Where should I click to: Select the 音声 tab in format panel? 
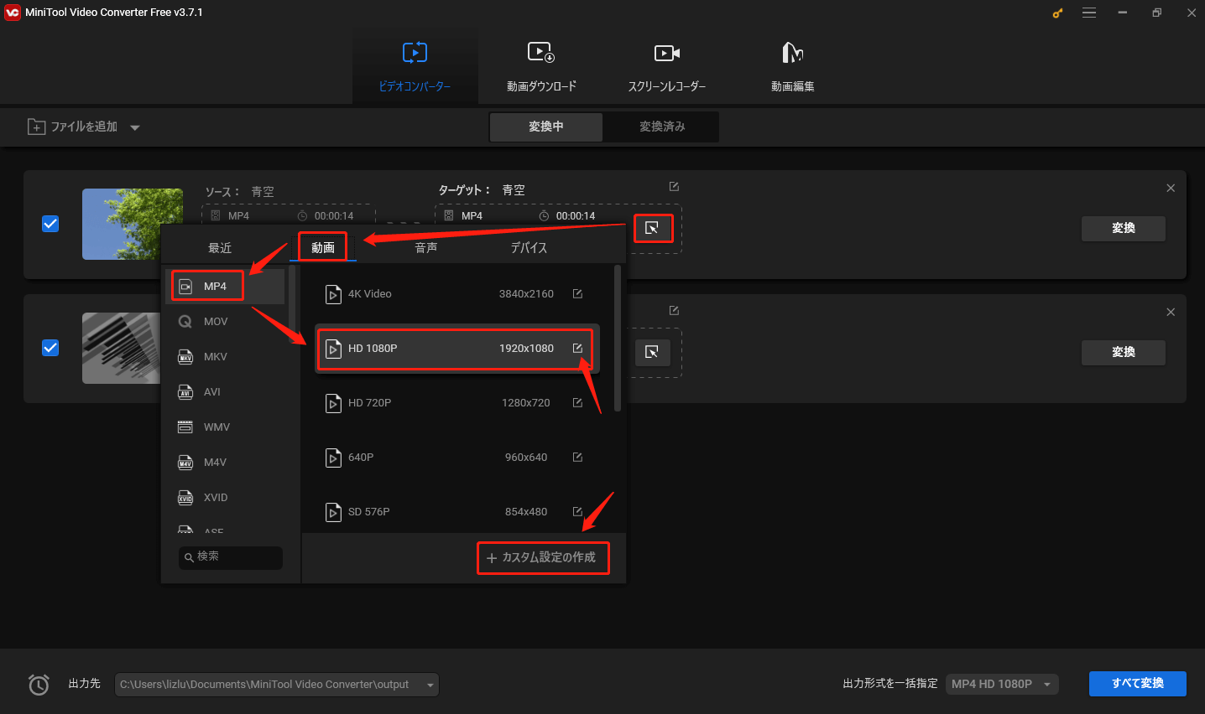coord(426,247)
